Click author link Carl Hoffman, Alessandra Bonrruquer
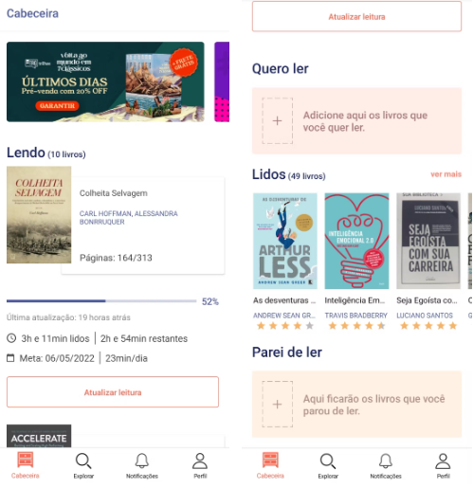The width and height of the screenshot is (473, 488). (x=128, y=218)
